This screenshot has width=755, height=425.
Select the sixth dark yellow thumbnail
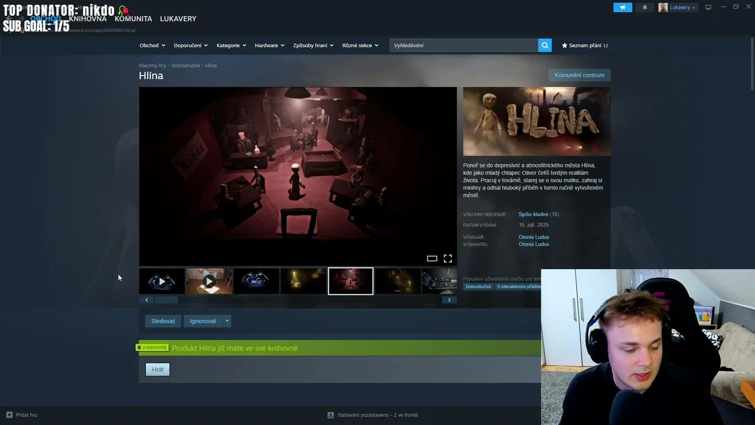coord(398,282)
